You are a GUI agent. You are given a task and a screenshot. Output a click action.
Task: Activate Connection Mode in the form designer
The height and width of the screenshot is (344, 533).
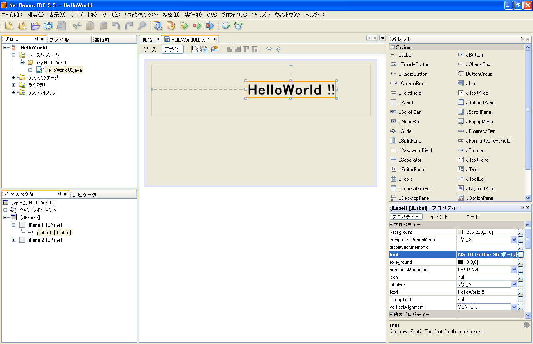tap(204, 49)
